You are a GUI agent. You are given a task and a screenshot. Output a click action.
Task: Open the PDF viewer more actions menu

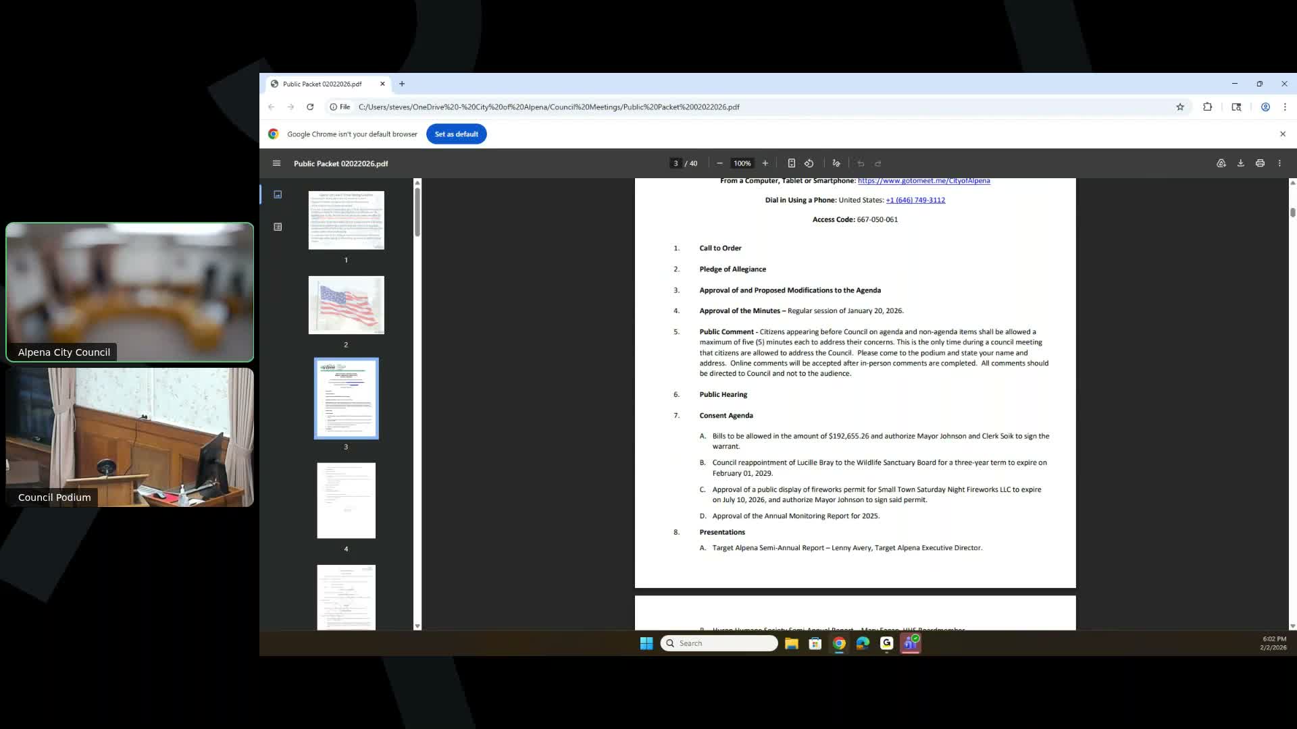coord(1279,163)
